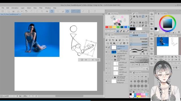The width and height of the screenshot is (181, 101).
Task: Click OK on the transform launcher
Action: [84, 60]
